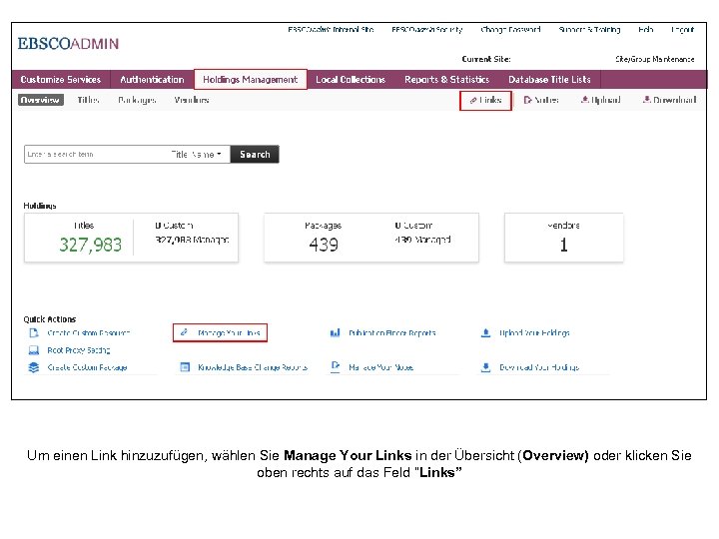Click the Links button at top right
This screenshot has height=539, width=719.
(485, 101)
